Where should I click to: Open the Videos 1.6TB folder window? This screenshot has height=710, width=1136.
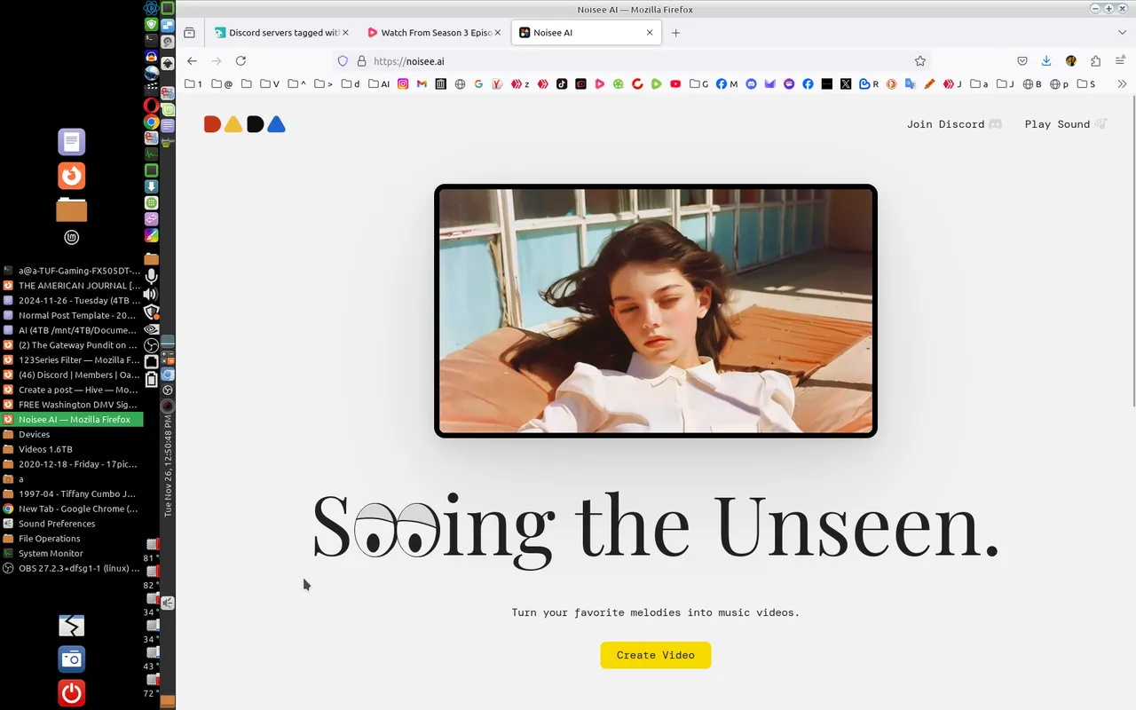pyautogui.click(x=71, y=449)
